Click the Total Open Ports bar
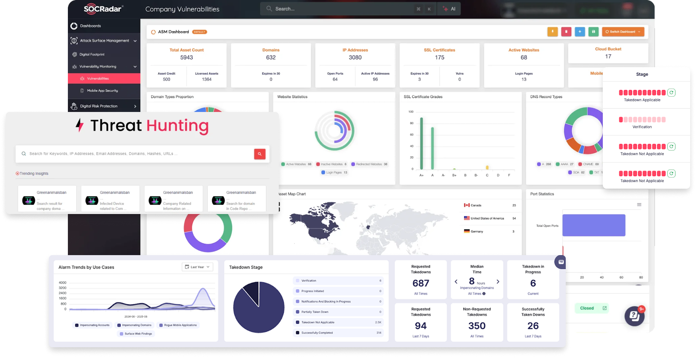 tap(594, 225)
